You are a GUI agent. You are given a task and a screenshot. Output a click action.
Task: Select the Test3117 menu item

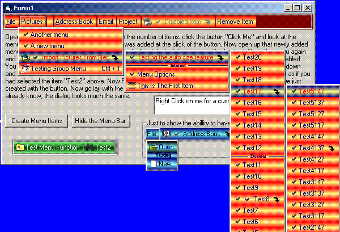313,216
